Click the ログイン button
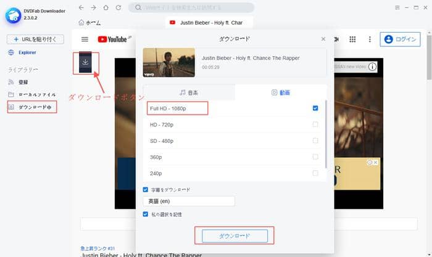The height and width of the screenshot is (257, 432). click(x=400, y=39)
